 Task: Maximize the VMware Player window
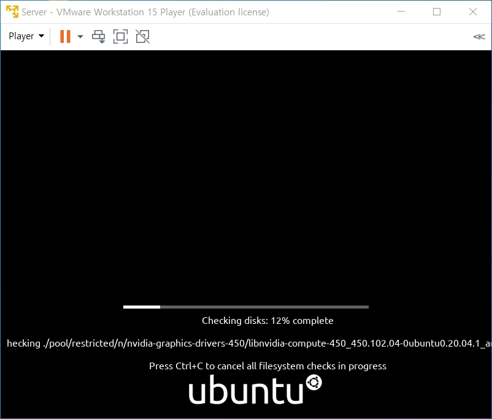[x=437, y=12]
